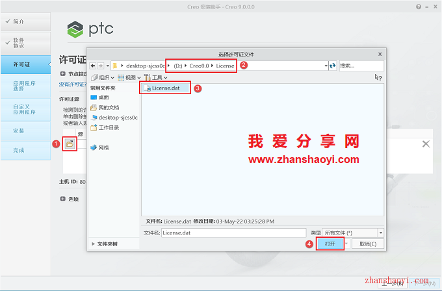The height and width of the screenshot is (291, 442).
Task: Go to the 软件协议 step
Action: point(25,43)
